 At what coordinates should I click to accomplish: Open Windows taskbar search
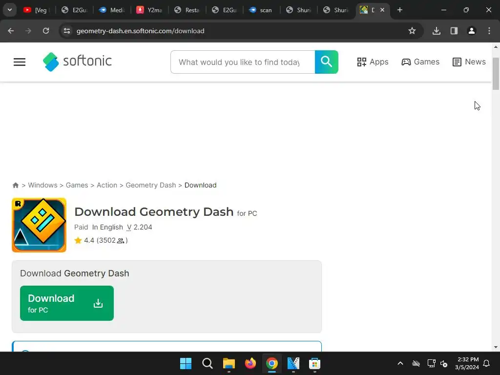[x=207, y=363]
